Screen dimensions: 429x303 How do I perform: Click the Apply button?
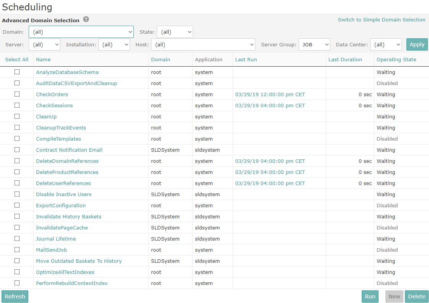(417, 44)
